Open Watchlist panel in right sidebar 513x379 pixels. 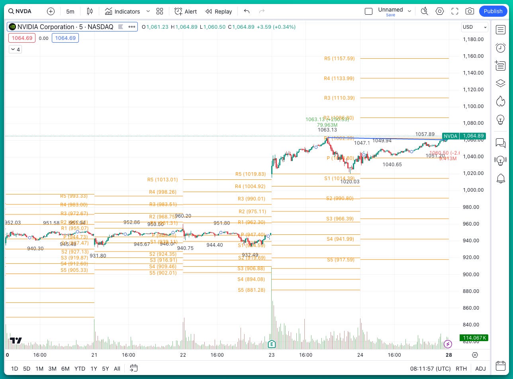click(x=501, y=29)
